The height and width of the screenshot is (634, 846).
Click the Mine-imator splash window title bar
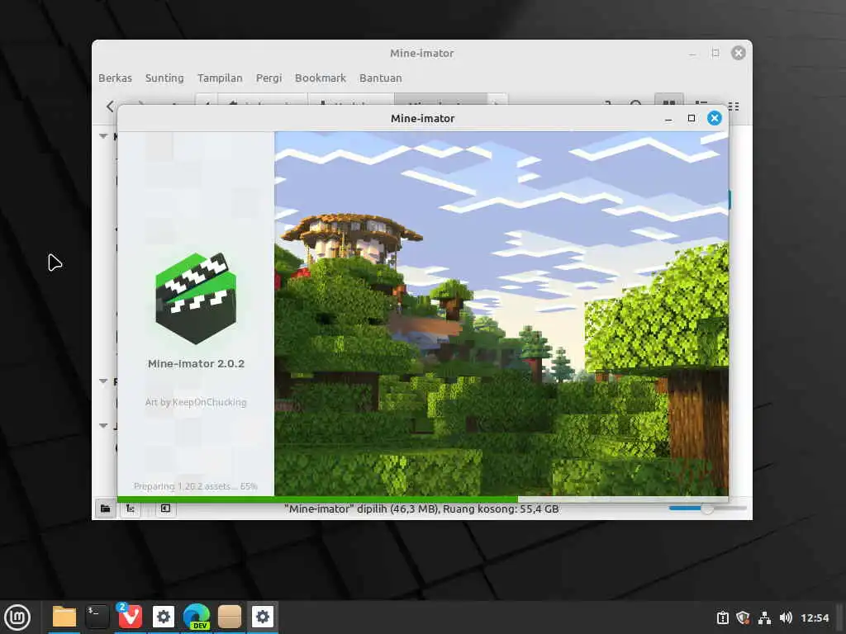422,118
